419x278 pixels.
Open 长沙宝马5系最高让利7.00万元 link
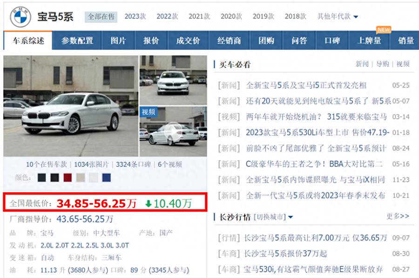click(315, 238)
